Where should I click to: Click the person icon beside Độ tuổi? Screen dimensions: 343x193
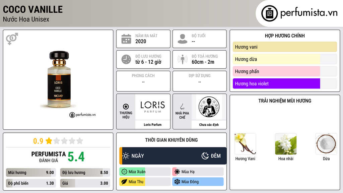(183, 39)
